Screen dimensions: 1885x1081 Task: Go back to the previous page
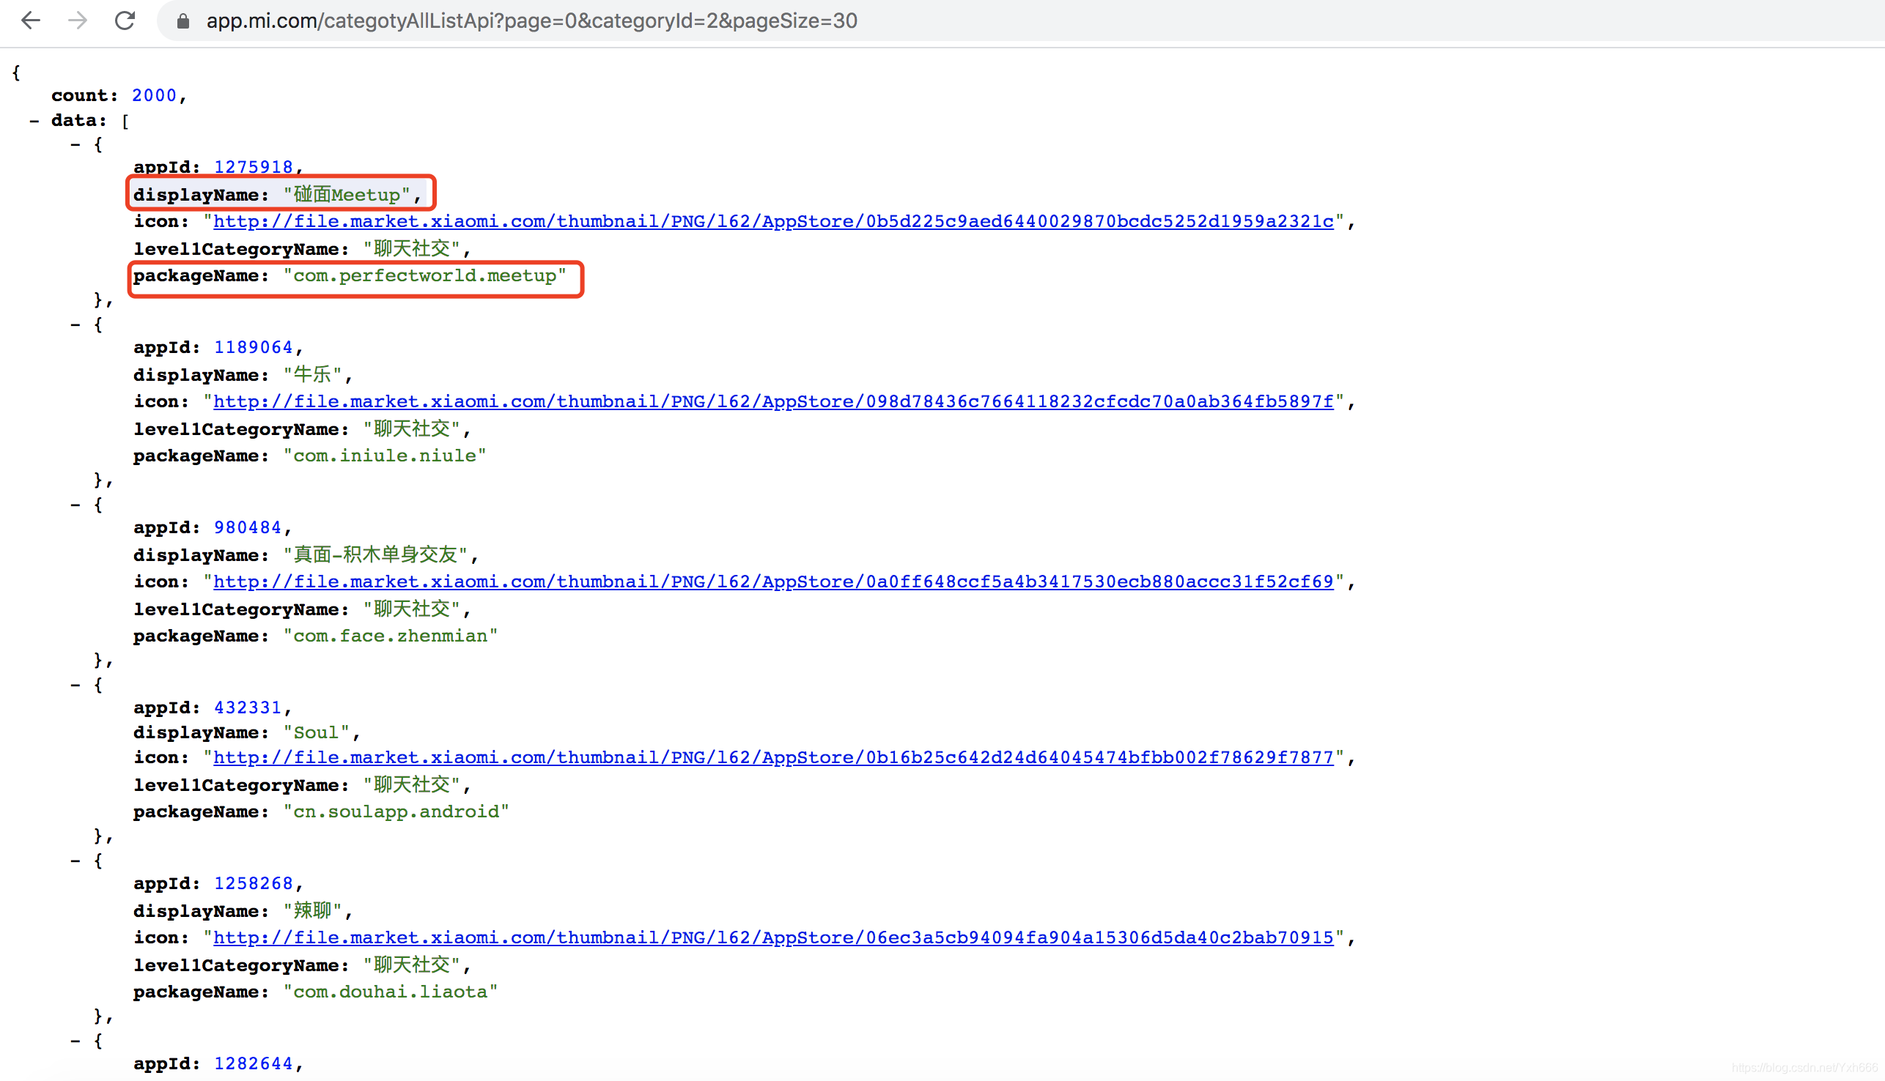[31, 21]
